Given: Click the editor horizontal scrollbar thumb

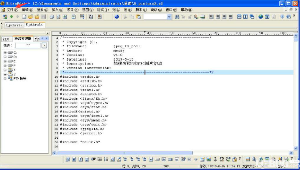Looking at the screenshot, I should 125,153.
